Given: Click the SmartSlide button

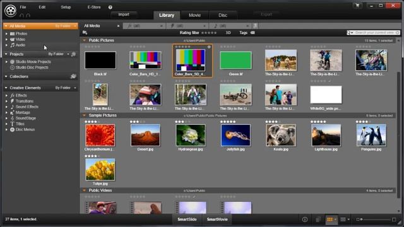Looking at the screenshot, I should pos(187,219).
